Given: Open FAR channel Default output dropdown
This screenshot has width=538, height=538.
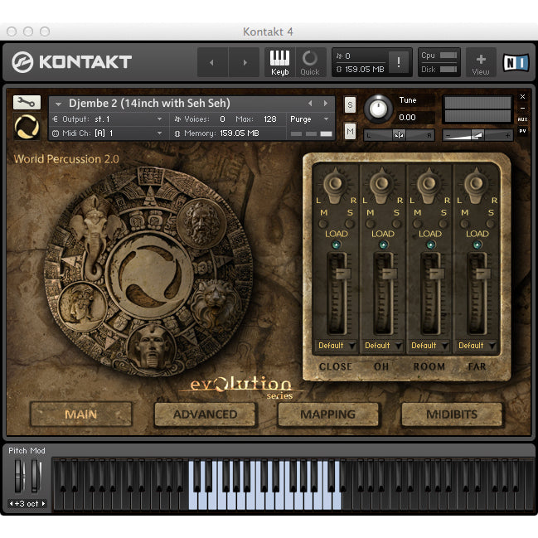Looking at the screenshot, I should (x=477, y=345).
